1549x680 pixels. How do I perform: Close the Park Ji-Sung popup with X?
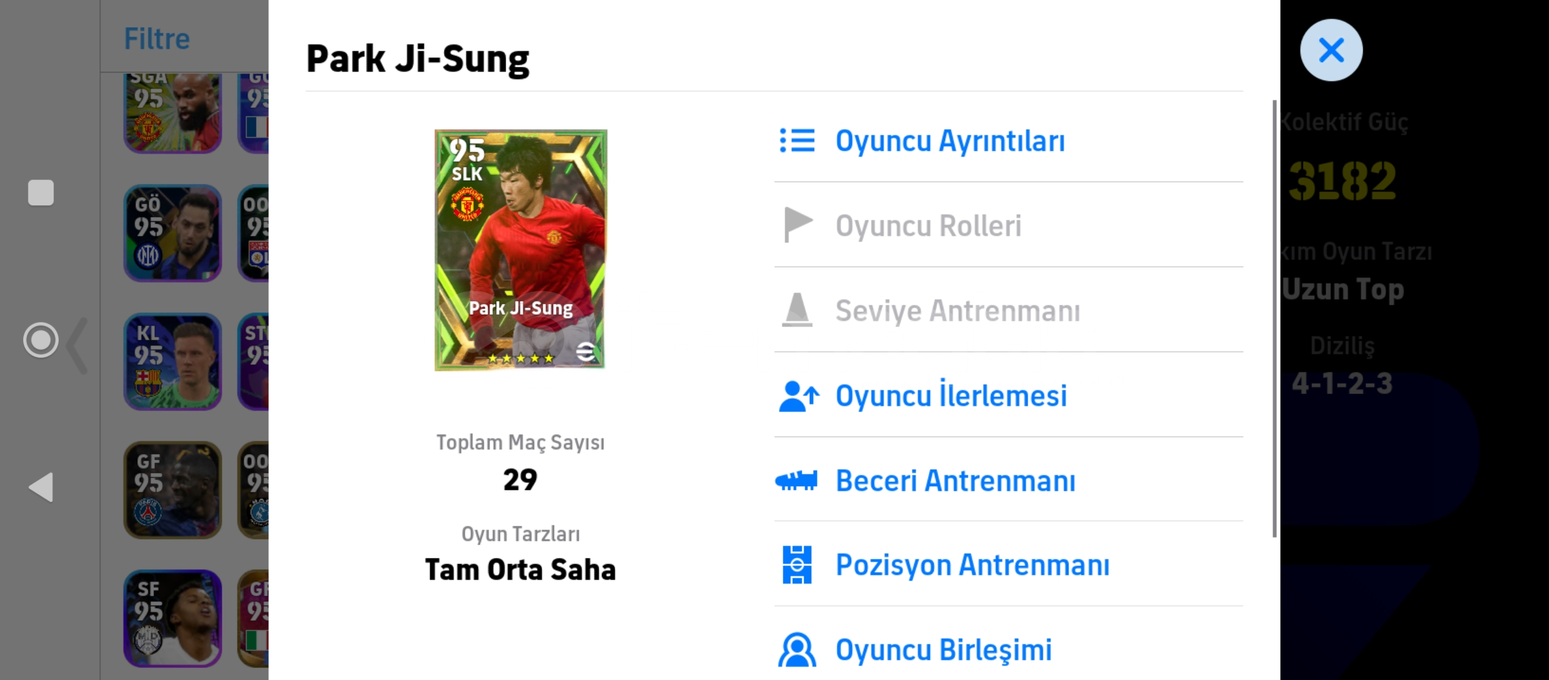click(x=1332, y=50)
